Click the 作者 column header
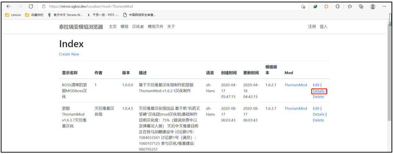 (98, 73)
